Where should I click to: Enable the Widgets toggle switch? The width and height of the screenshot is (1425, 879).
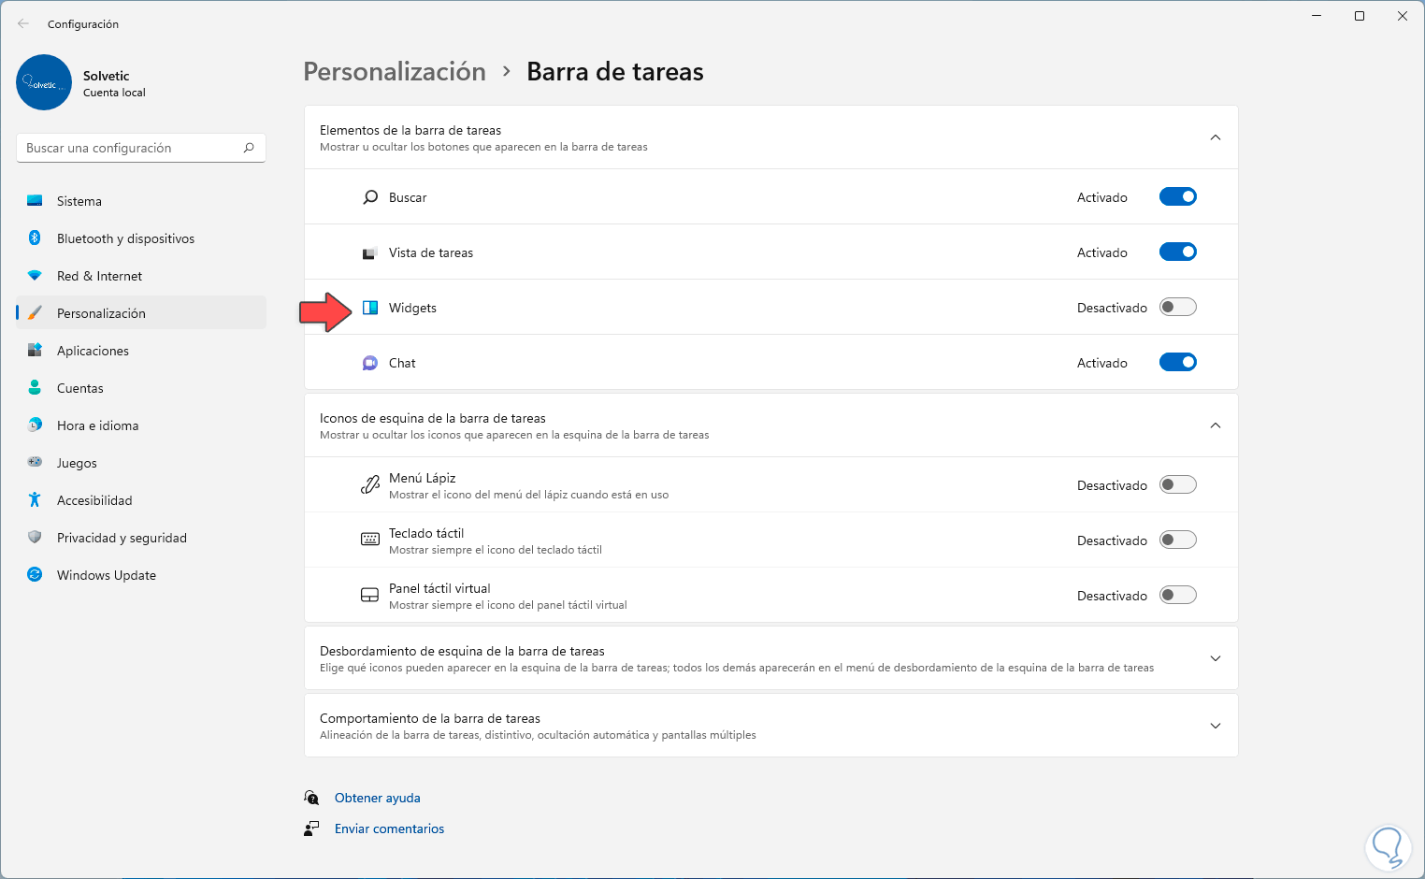(1177, 307)
